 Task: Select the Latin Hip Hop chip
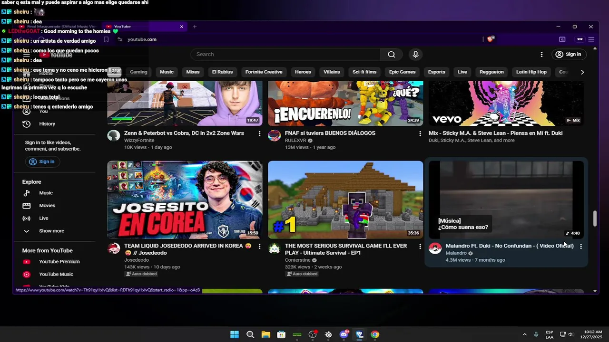click(x=531, y=72)
